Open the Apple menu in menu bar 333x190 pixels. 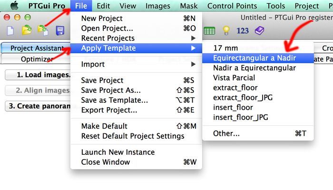[x=14, y=6]
